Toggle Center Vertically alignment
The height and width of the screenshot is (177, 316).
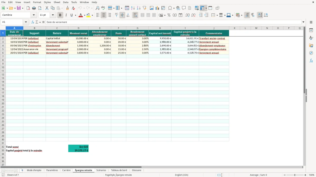coord(122,15)
